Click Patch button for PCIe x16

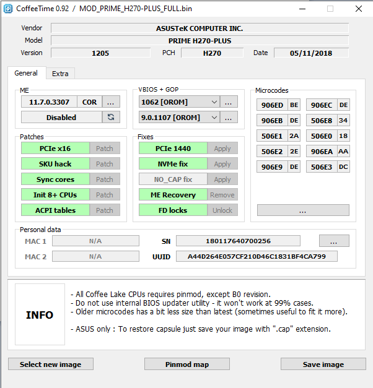pos(105,148)
